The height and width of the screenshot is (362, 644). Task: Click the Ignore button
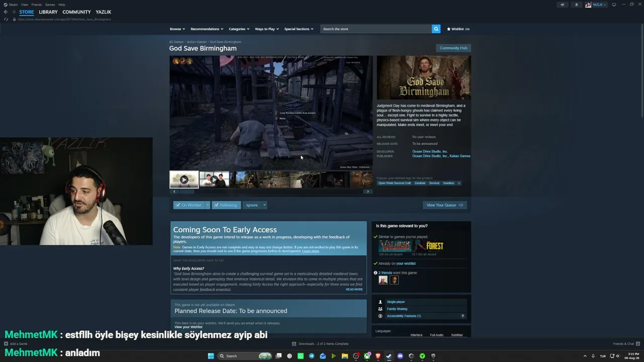[x=252, y=205]
